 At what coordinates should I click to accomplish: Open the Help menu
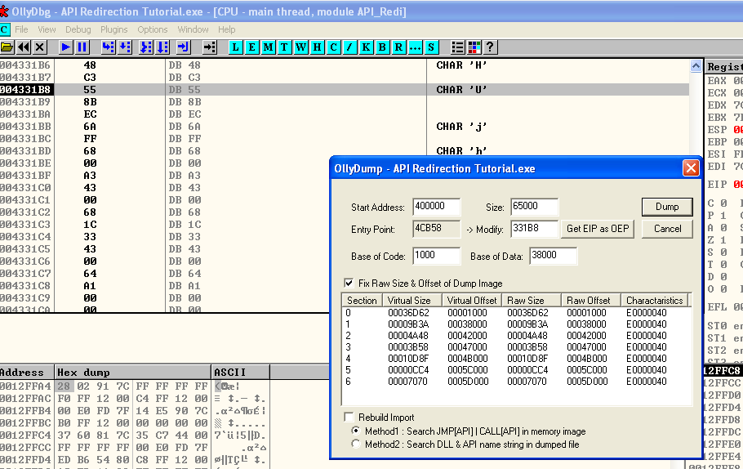click(x=226, y=29)
